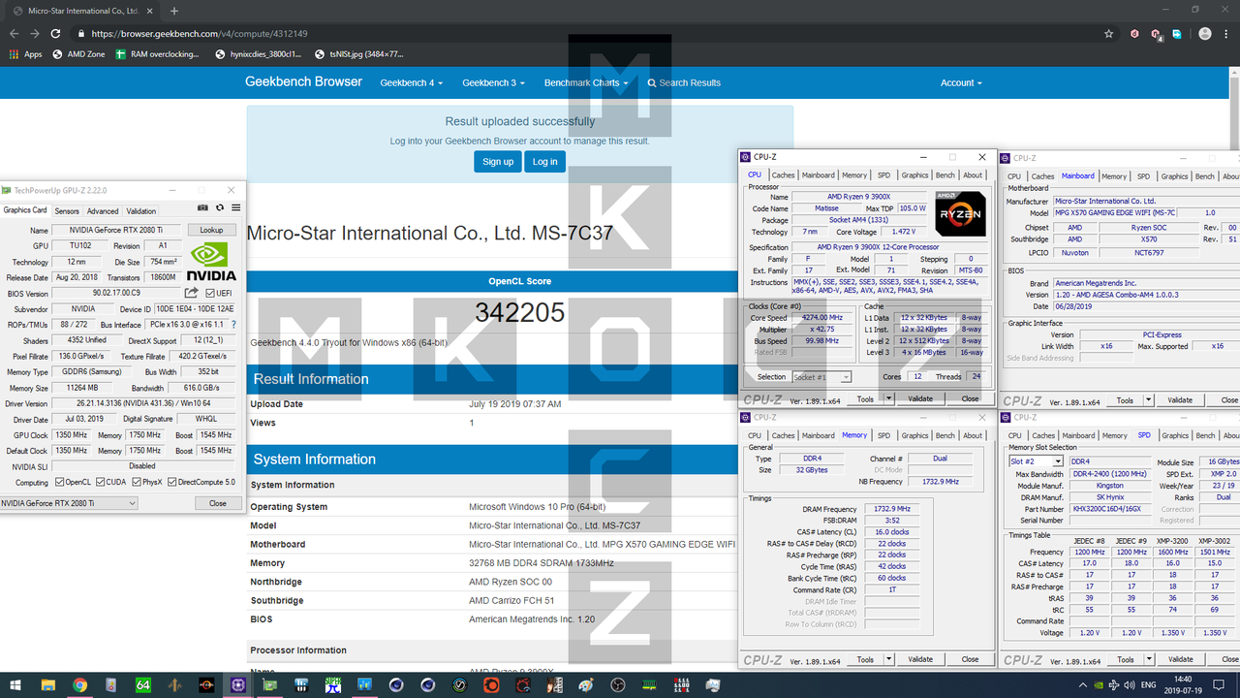Switch to the Sensors tab in GPU-Z

pos(67,211)
